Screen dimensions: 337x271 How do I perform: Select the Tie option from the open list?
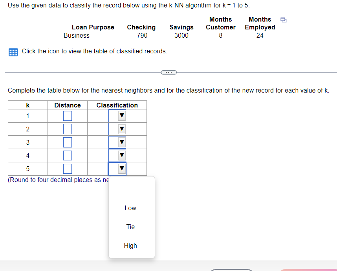pos(130,227)
